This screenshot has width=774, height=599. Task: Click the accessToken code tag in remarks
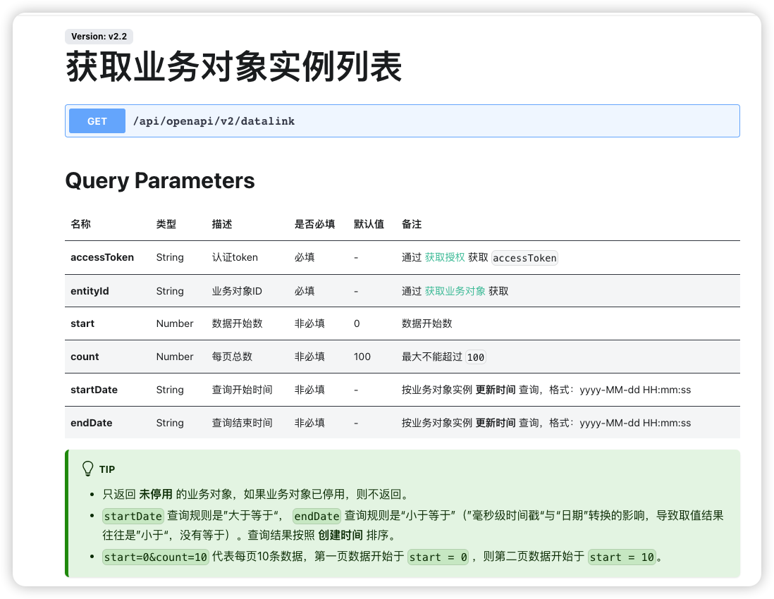(x=524, y=257)
